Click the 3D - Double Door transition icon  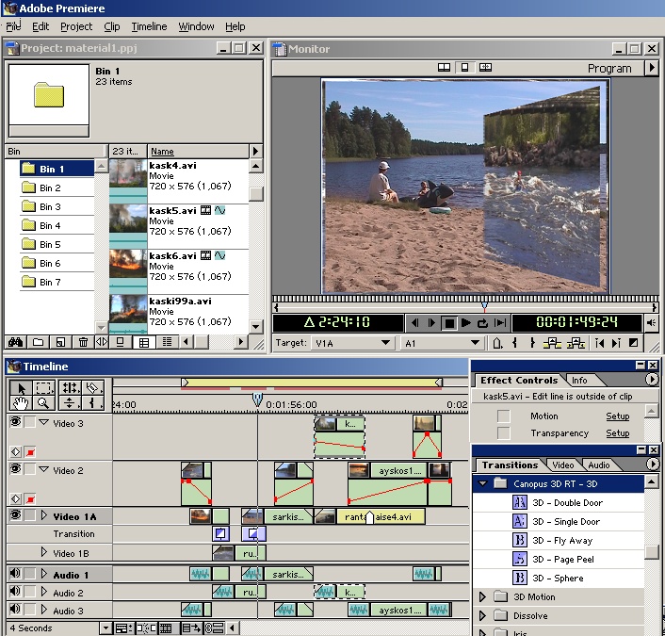click(x=520, y=502)
